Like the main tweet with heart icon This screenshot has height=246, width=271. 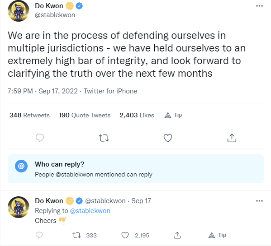pyautogui.click(x=168, y=138)
